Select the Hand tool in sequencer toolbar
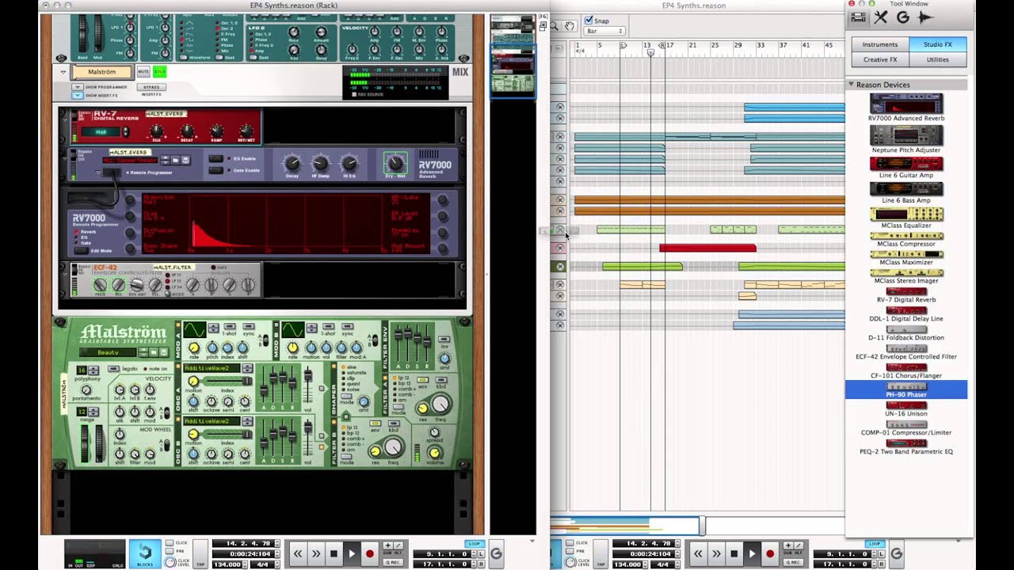 click(570, 26)
